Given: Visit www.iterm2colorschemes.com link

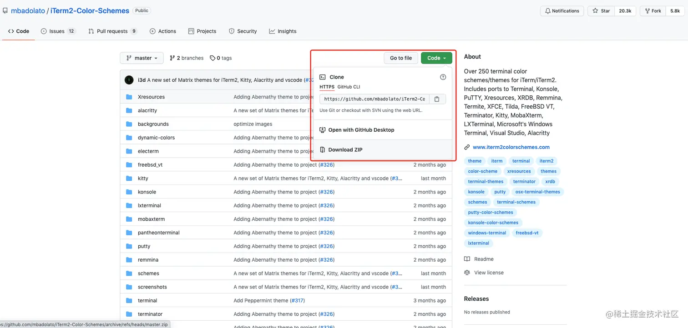Looking at the screenshot, I should click(511, 147).
